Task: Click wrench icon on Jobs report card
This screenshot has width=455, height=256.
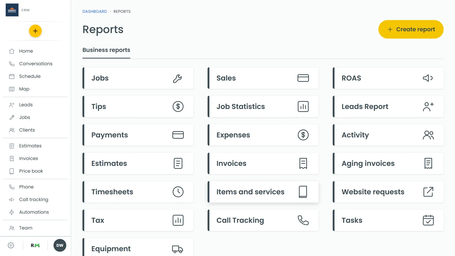Action: (177, 78)
